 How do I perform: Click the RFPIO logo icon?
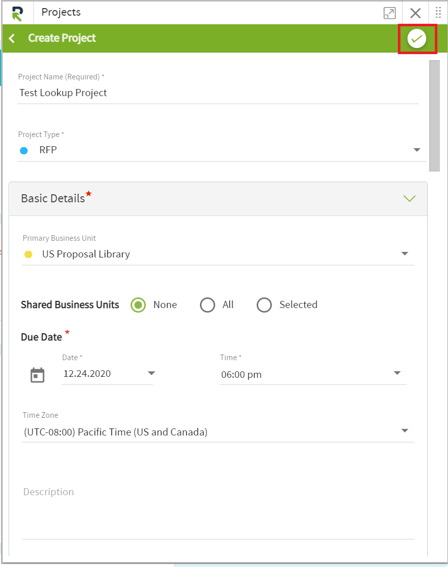coord(17,13)
